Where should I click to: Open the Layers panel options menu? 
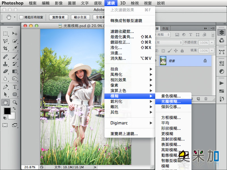pyautogui.click(x=213, y=29)
